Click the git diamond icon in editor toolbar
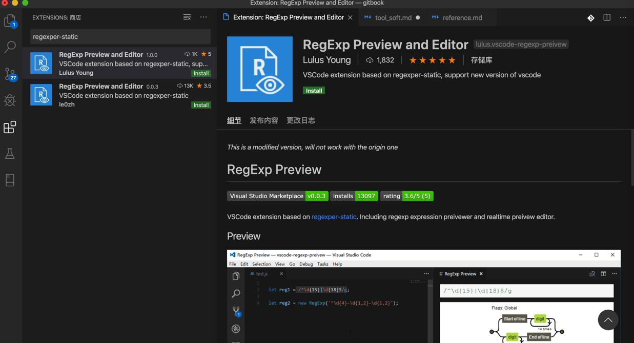The image size is (634, 343). pos(591,18)
